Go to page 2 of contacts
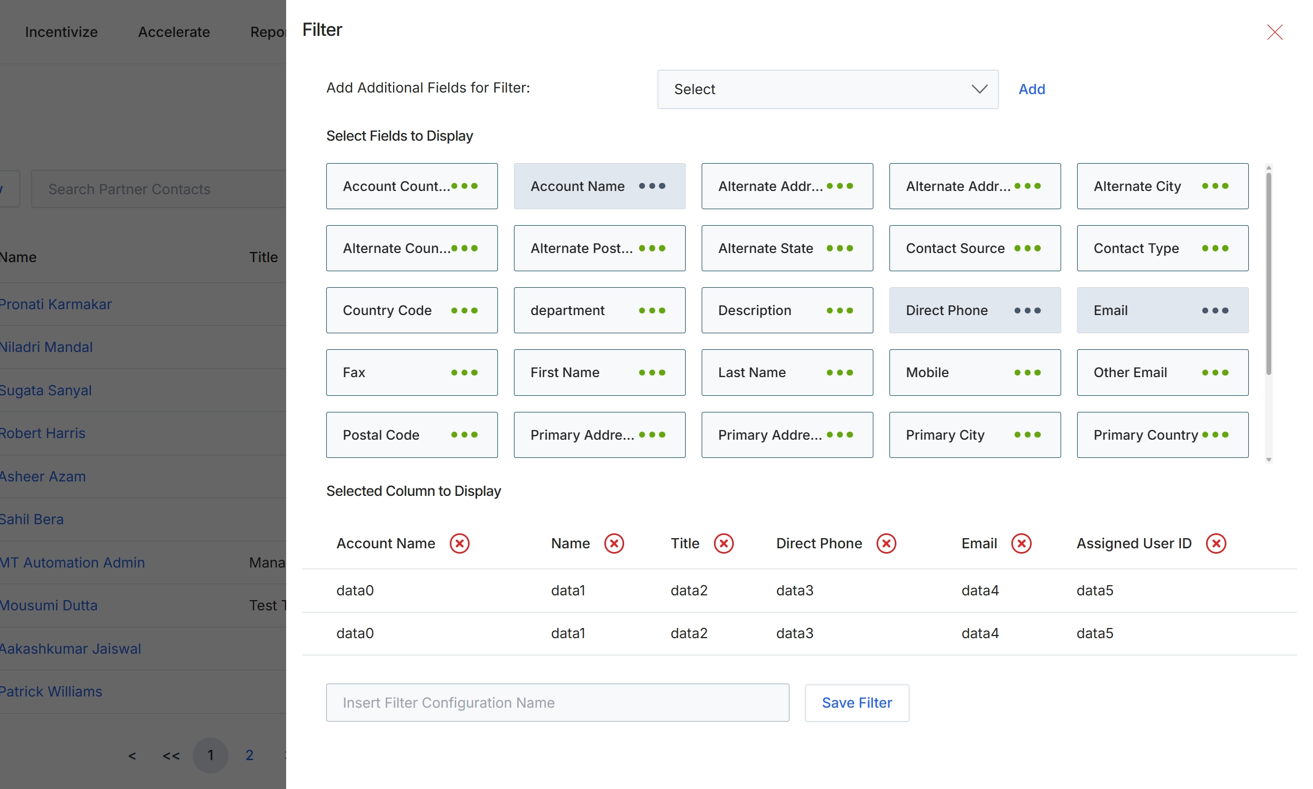1313x789 pixels. click(x=249, y=755)
